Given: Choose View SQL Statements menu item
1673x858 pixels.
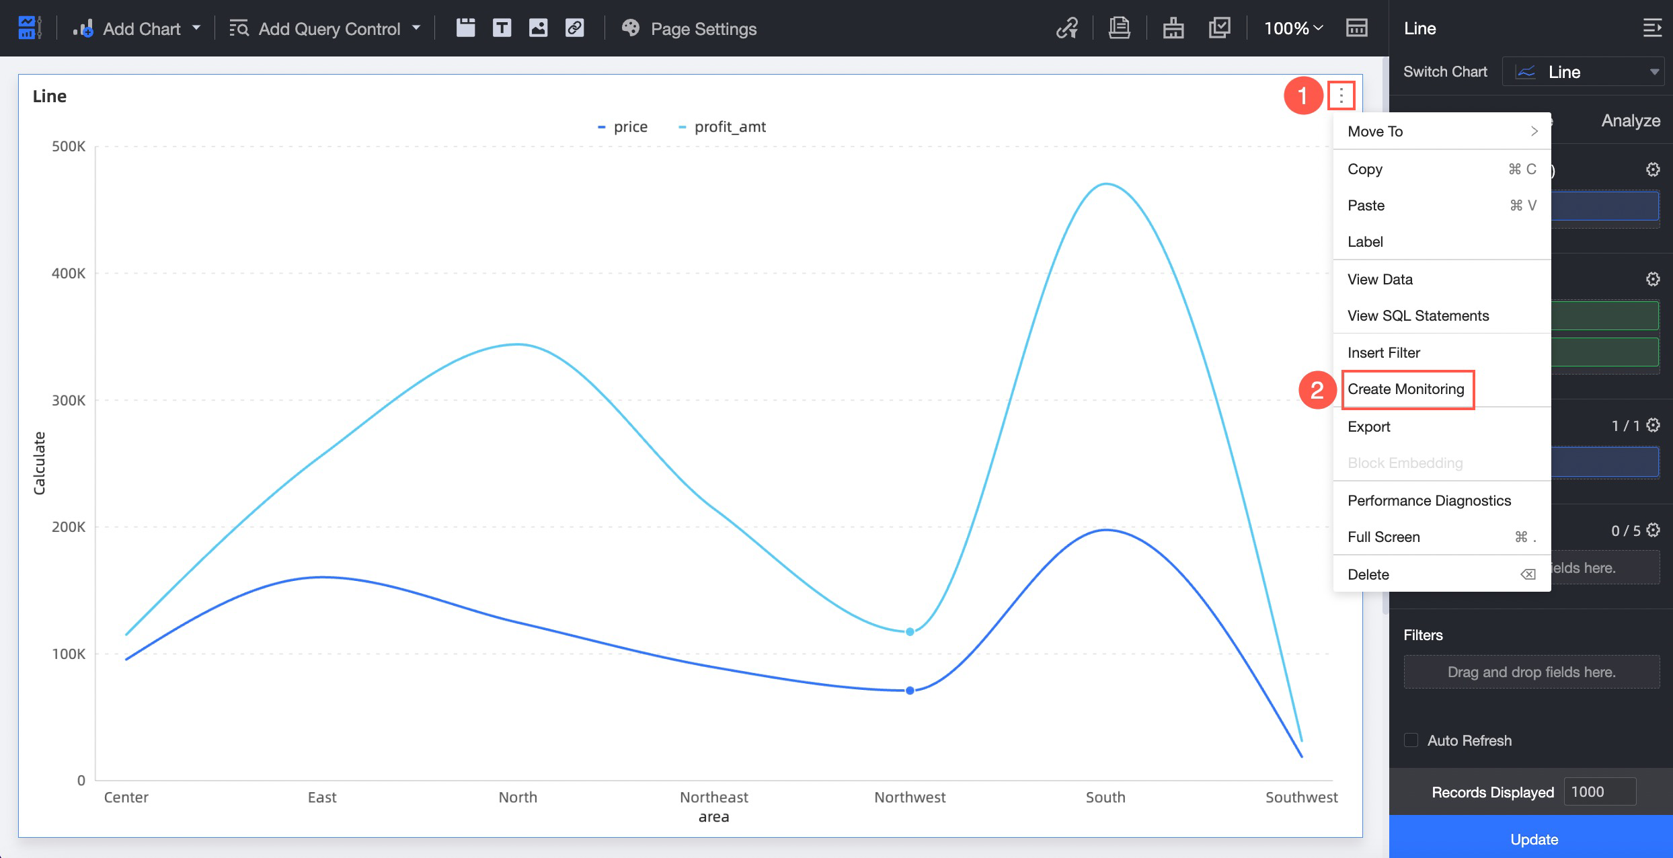Looking at the screenshot, I should 1417,315.
